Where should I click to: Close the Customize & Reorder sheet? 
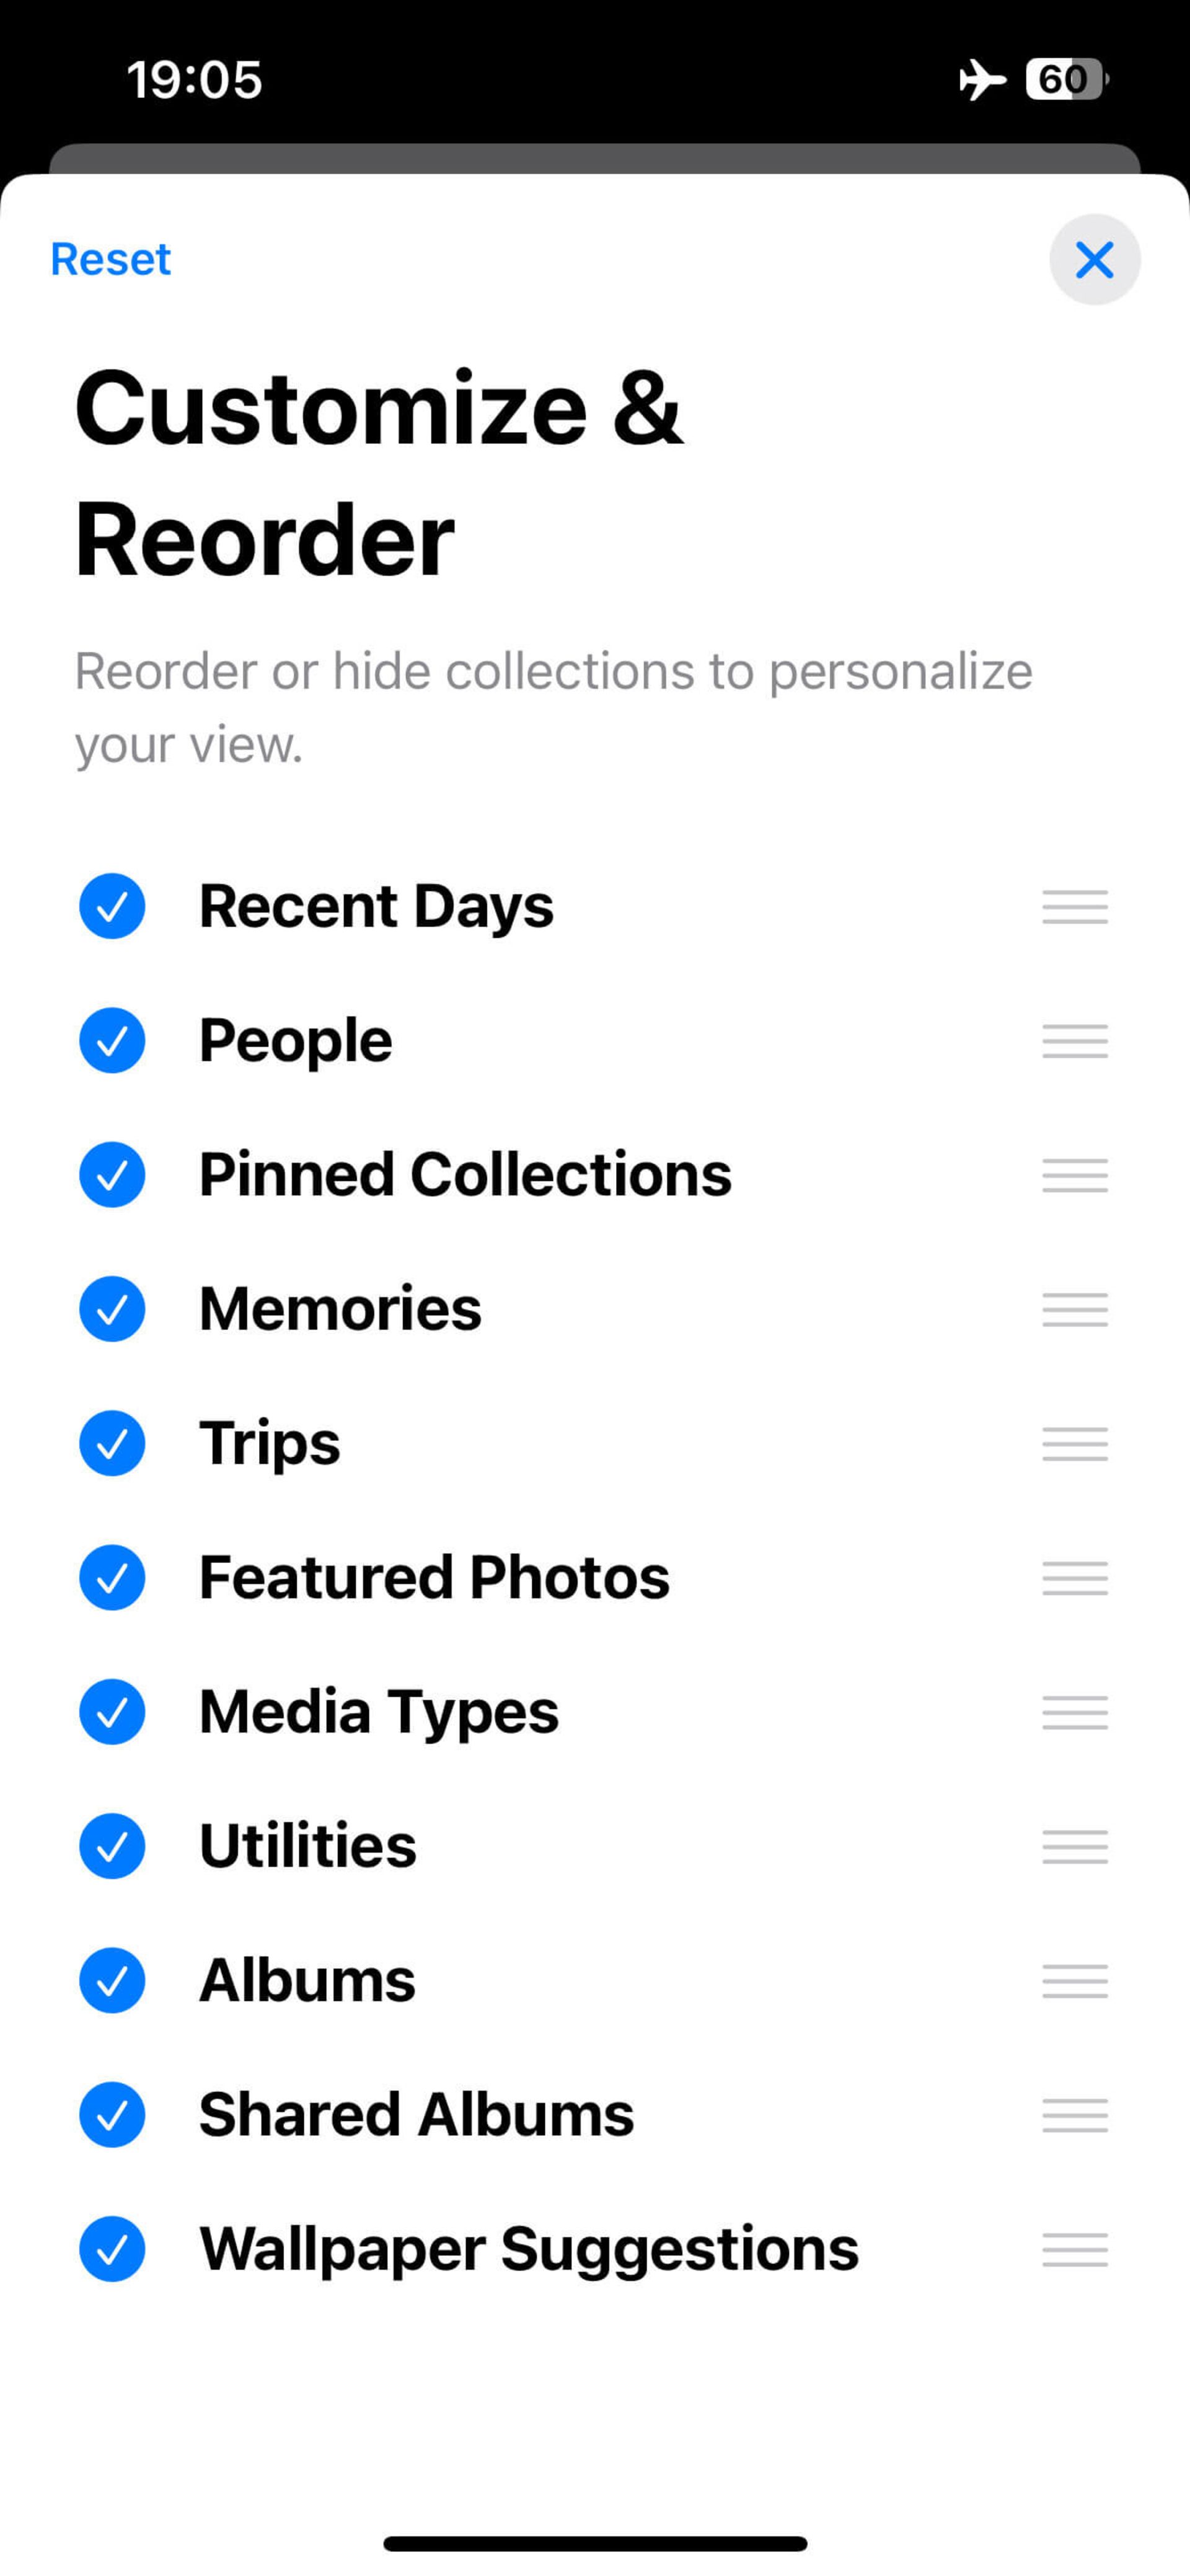click(x=1094, y=260)
